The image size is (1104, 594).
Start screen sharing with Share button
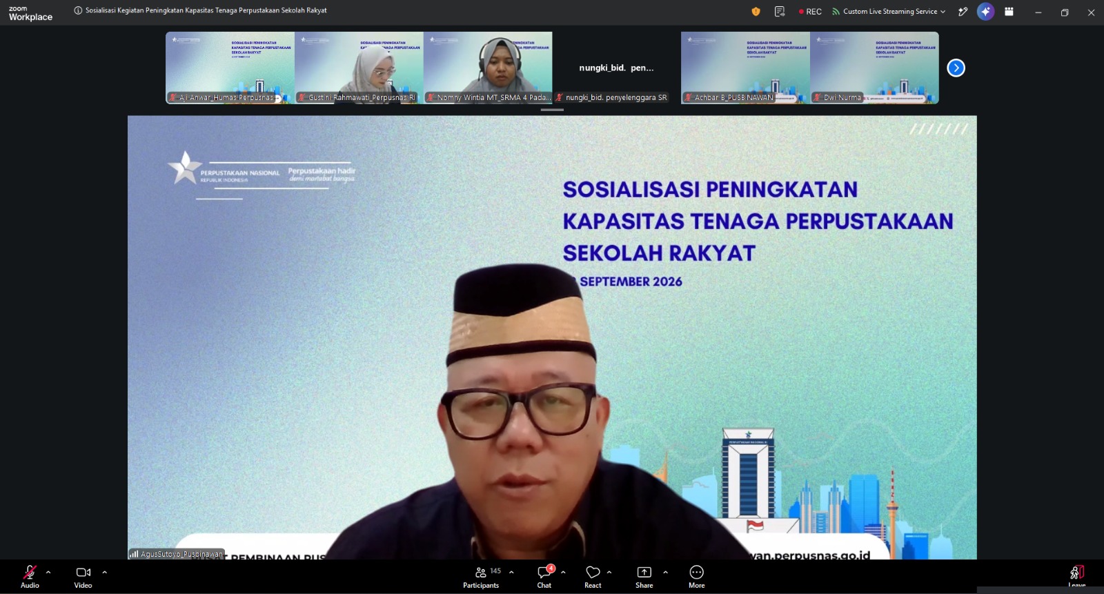point(644,577)
